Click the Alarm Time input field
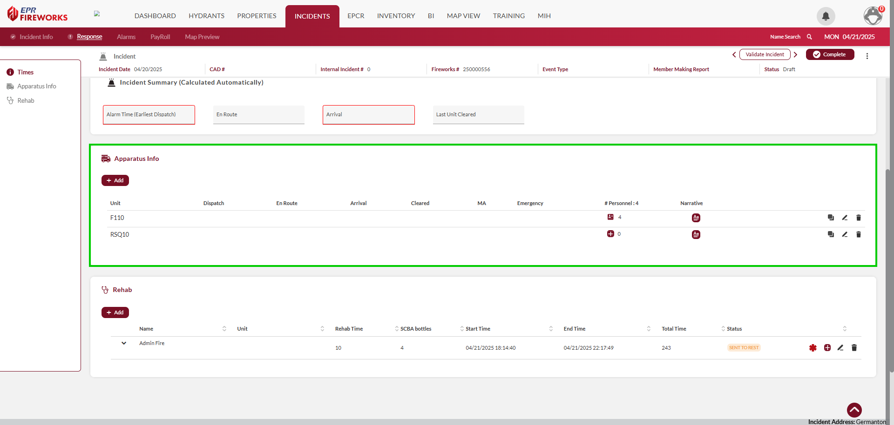 (x=149, y=115)
